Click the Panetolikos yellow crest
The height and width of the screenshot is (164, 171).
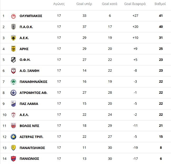tap(13, 148)
